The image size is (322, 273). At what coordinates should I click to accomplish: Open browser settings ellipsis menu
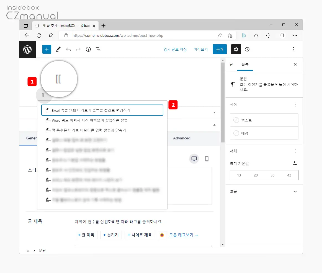(x=295, y=35)
